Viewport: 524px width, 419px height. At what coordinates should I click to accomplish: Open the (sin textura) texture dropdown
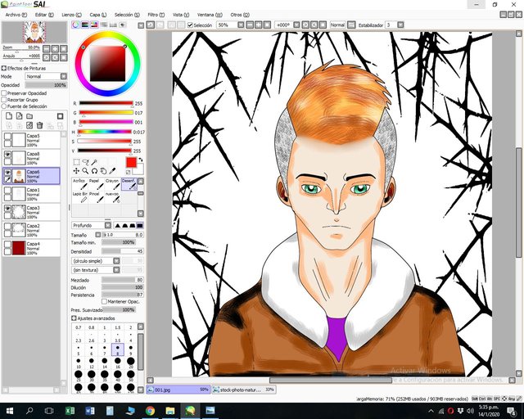click(x=116, y=270)
